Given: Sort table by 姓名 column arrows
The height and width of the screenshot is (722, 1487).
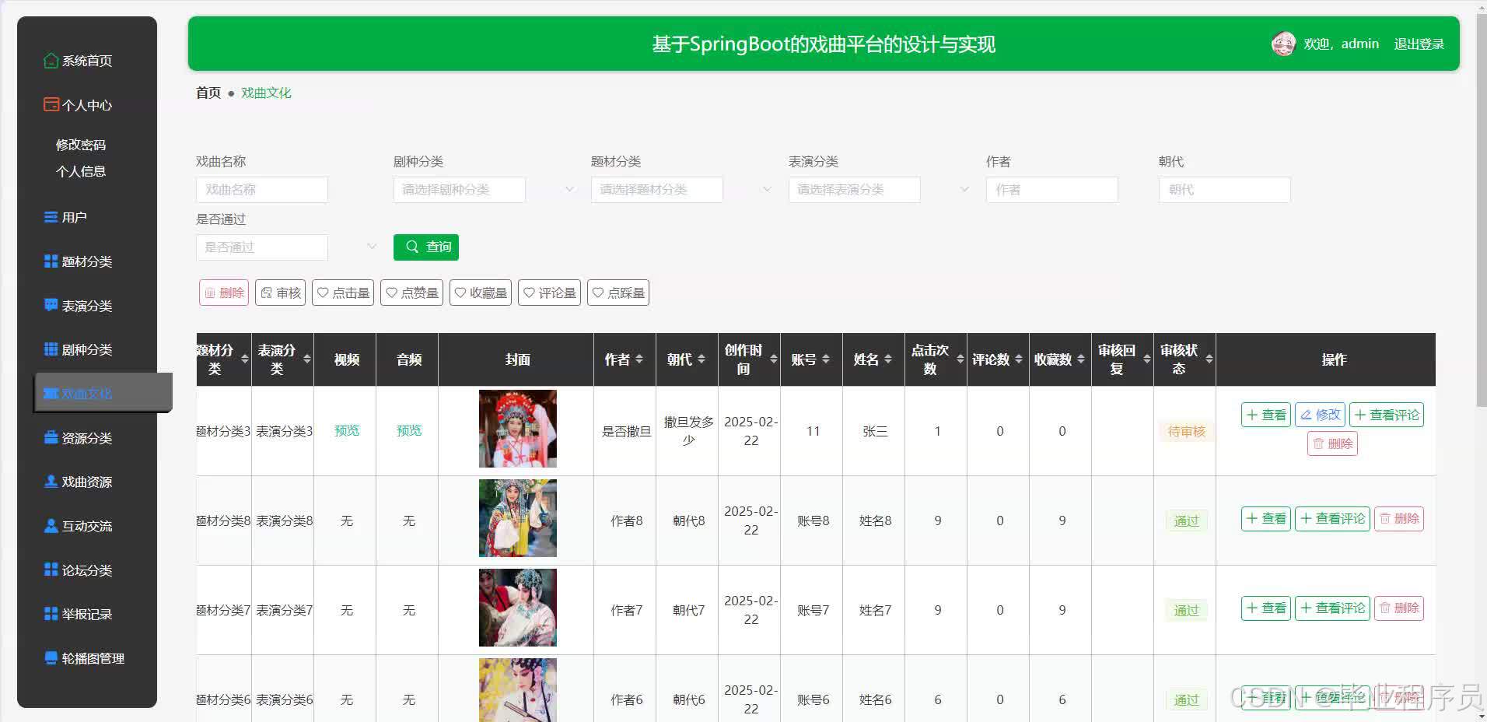Looking at the screenshot, I should [888, 359].
